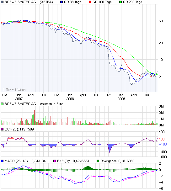Click the MACD axis label '-4'

point(161,182)
